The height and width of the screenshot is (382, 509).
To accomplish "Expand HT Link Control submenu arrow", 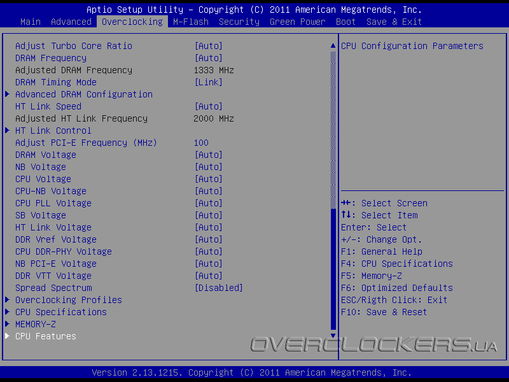I will click(7, 131).
